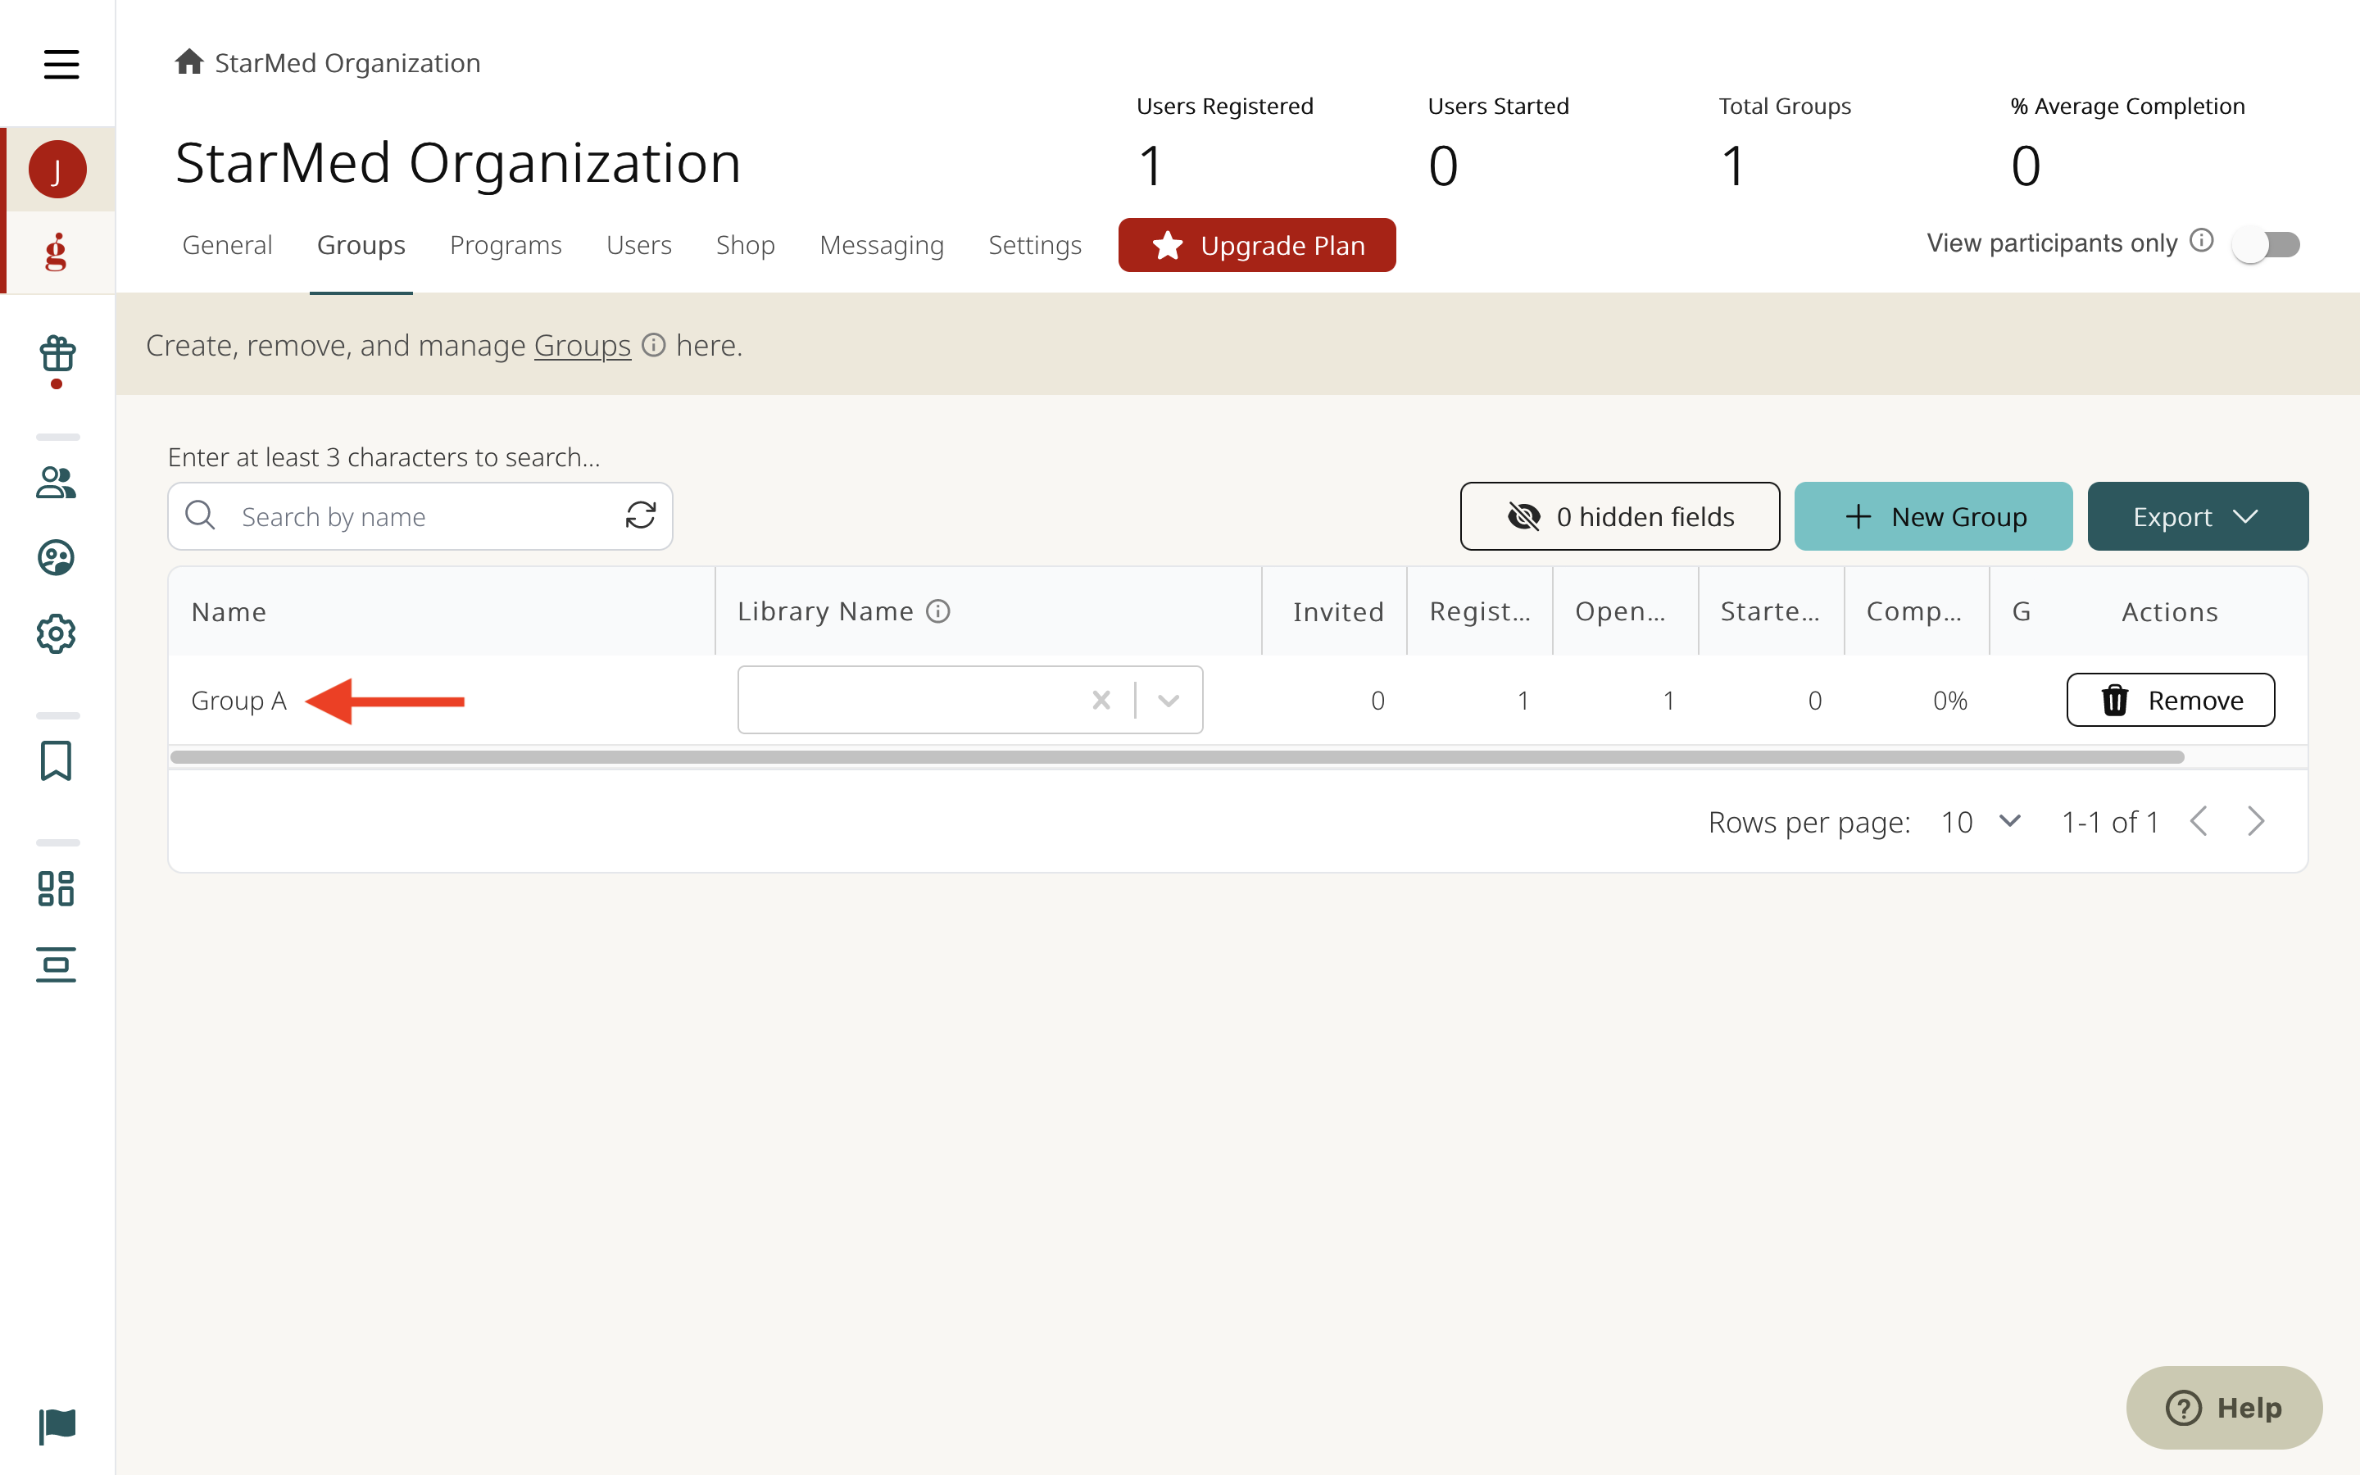Open the Users tab
This screenshot has width=2360, height=1475.
(x=639, y=245)
